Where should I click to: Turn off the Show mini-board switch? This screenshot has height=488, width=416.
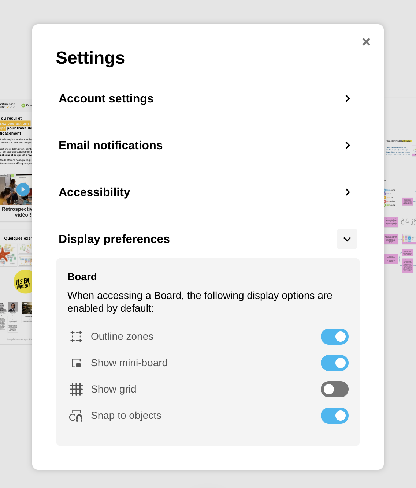pos(334,363)
